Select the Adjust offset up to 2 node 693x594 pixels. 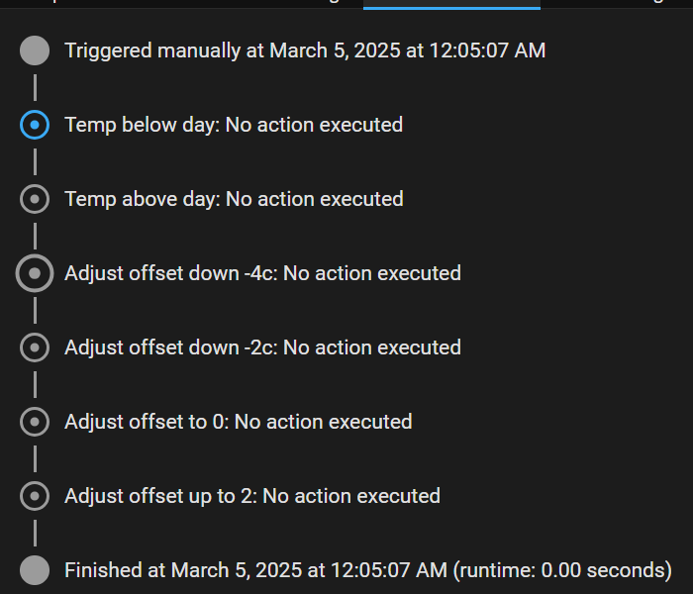[35, 496]
